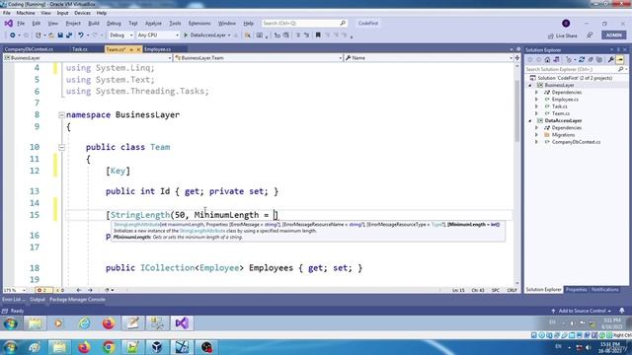Click the Show All Files icon in Solution Explorer
632x355 pixels.
pos(599,59)
